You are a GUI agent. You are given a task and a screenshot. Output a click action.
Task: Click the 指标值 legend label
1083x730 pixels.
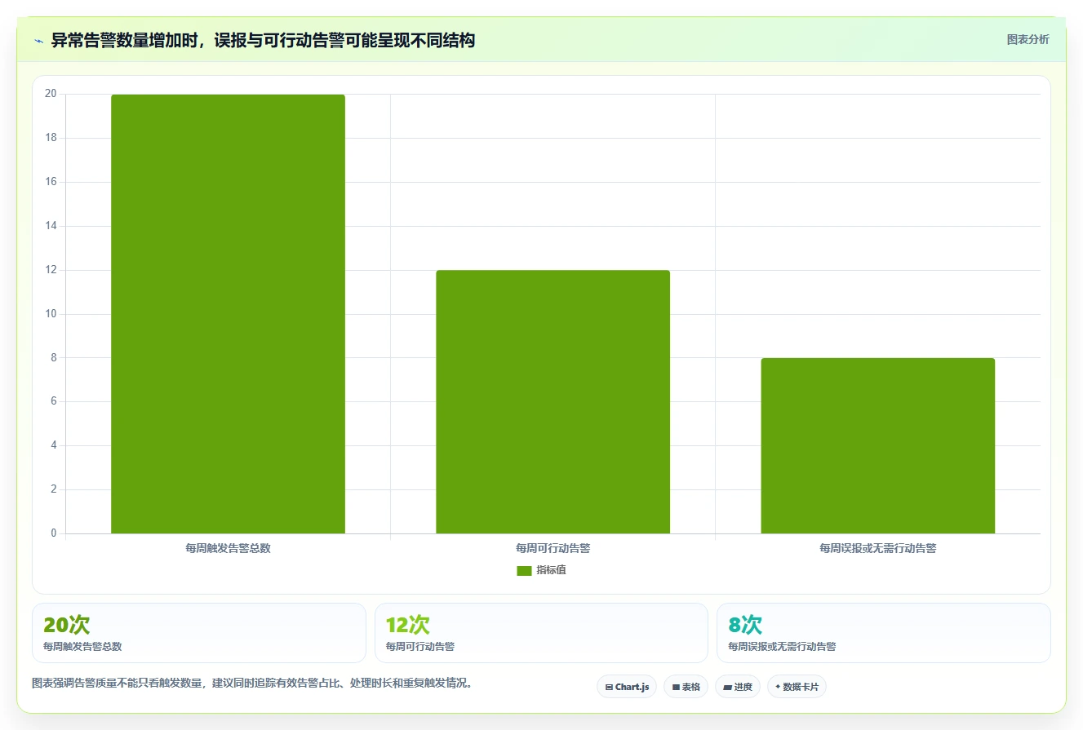(551, 570)
